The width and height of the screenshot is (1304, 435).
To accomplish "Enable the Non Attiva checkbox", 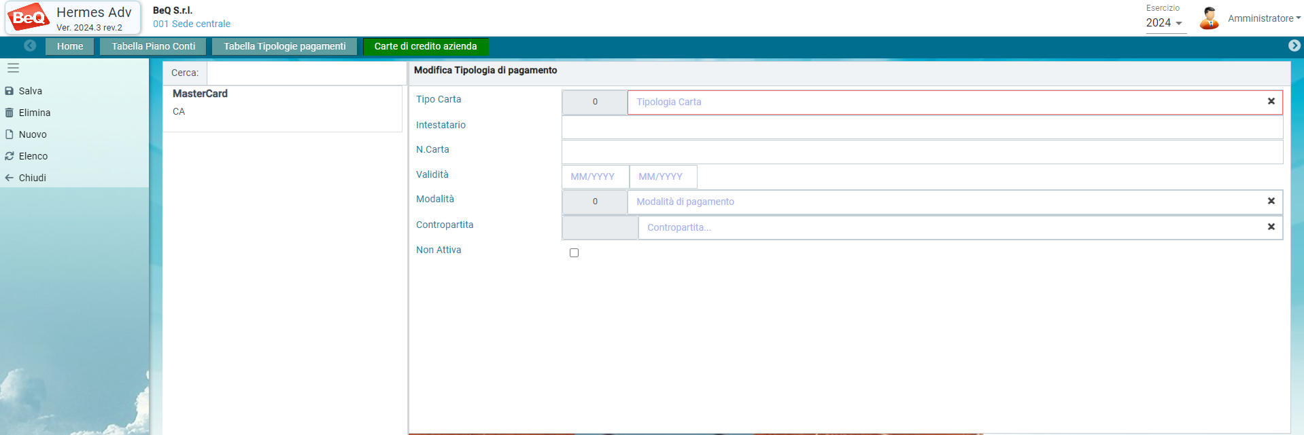I will 574,252.
